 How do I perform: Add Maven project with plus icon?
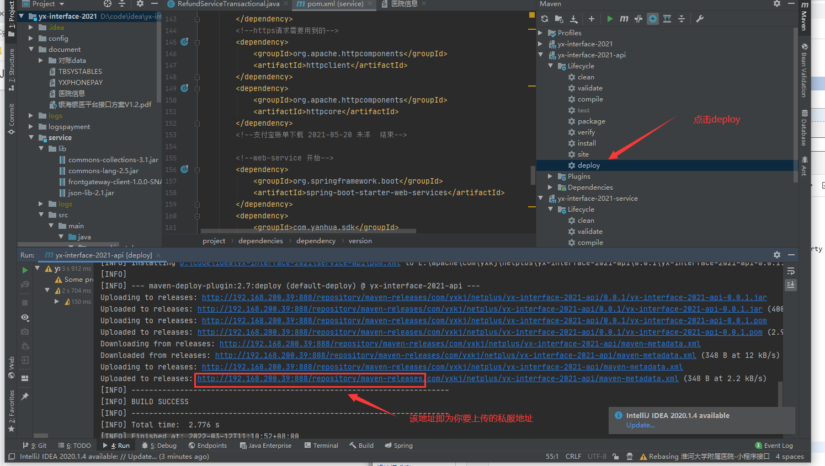click(592, 19)
